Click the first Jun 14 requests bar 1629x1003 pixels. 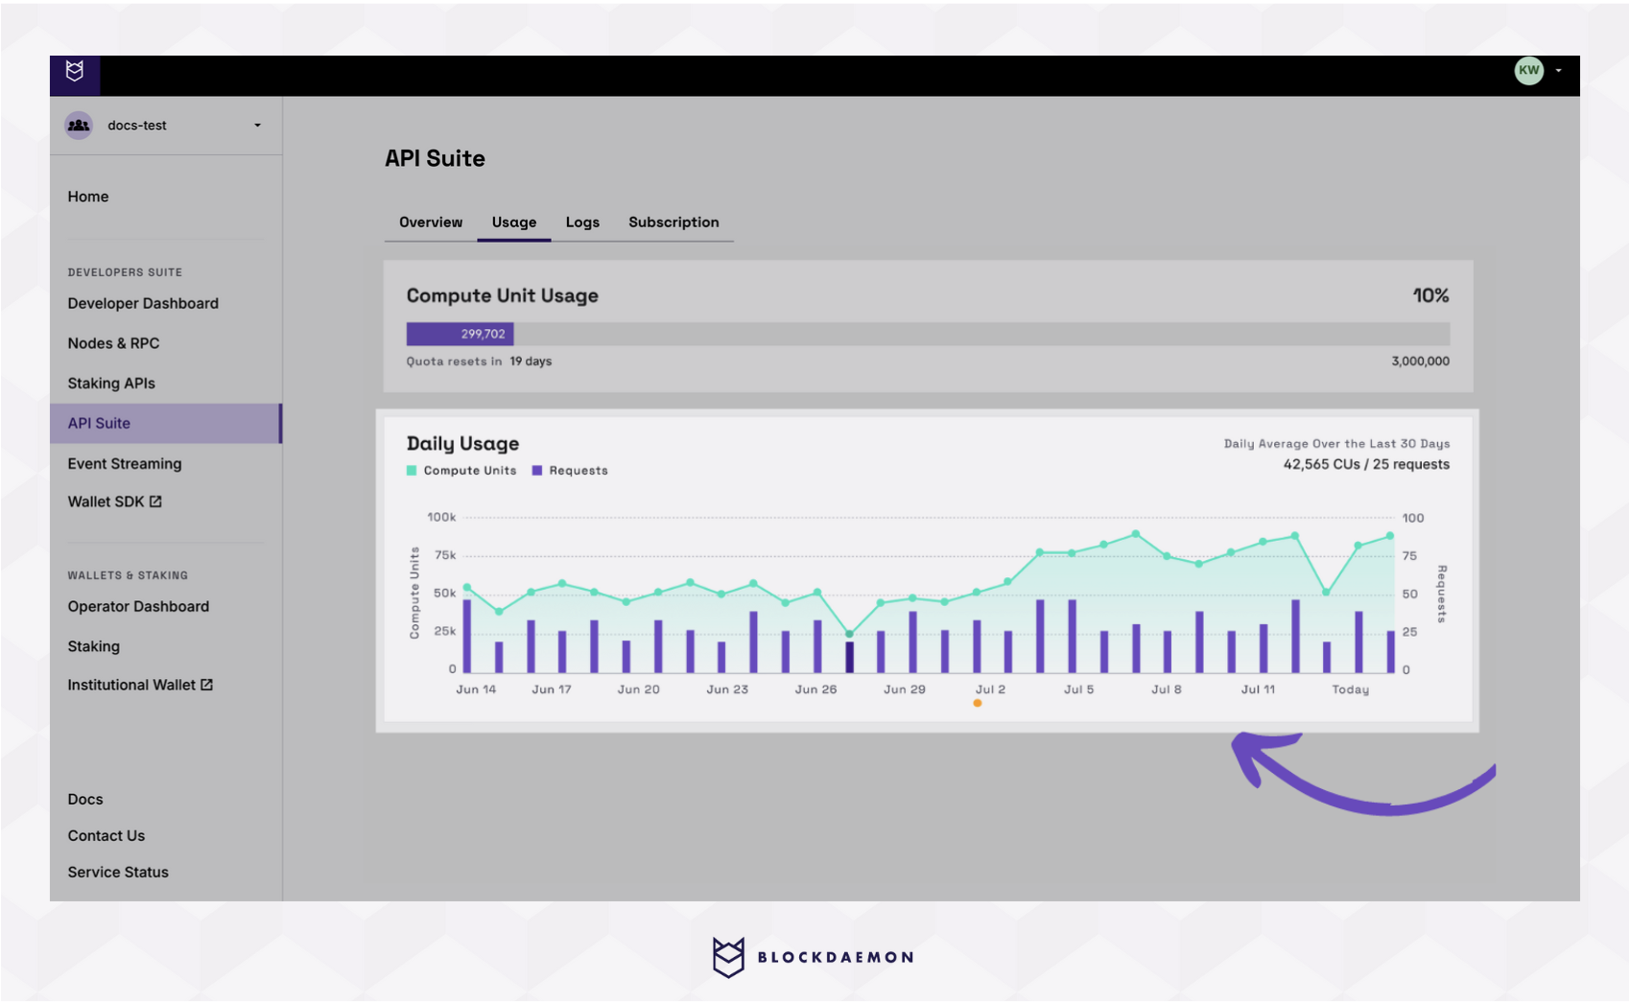(x=467, y=636)
